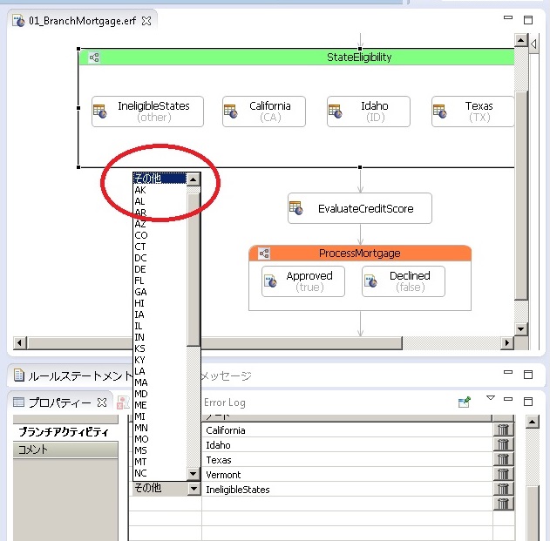
Task: Select NC in the state list
Action: tap(160, 473)
